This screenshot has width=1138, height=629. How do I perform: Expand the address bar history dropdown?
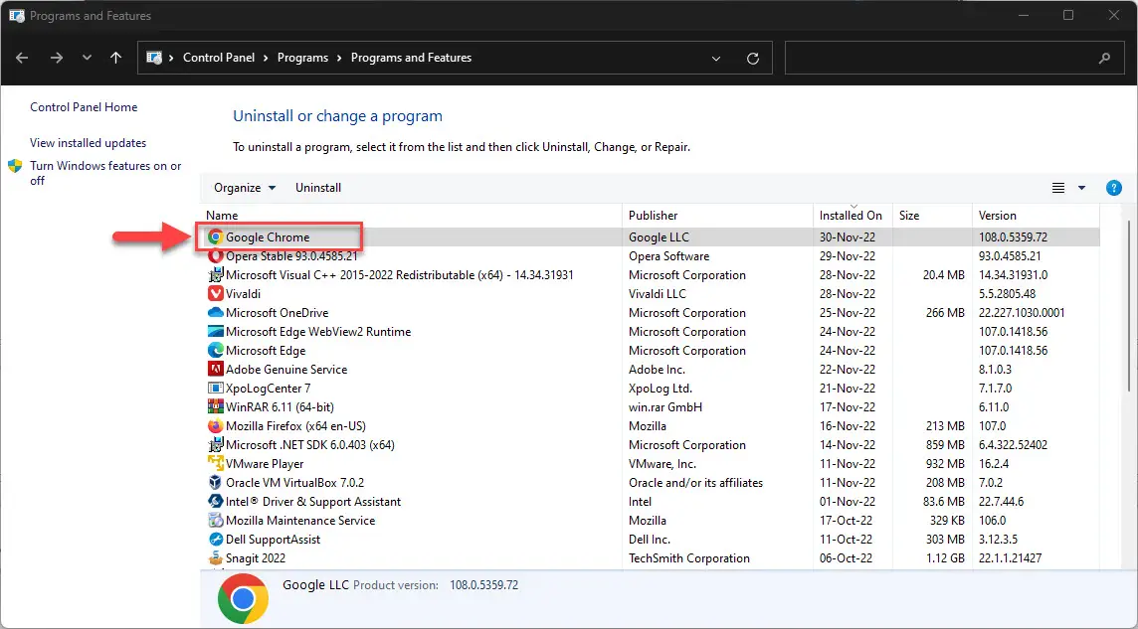point(716,59)
